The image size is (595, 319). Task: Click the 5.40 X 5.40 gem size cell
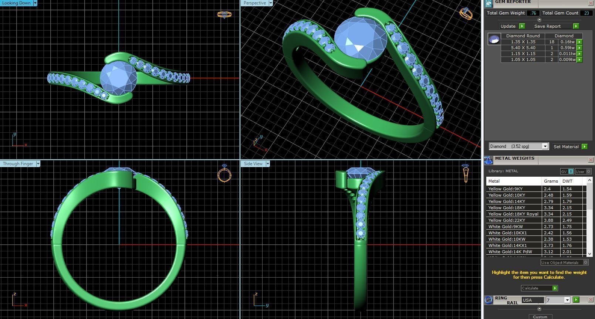(523, 48)
